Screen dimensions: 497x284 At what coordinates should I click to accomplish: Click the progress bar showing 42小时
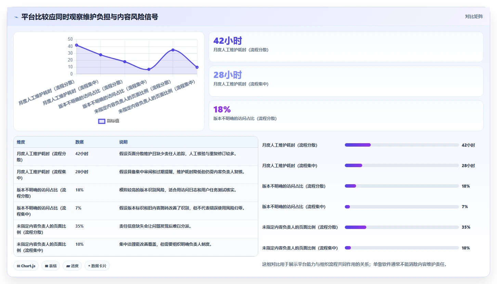coord(402,145)
